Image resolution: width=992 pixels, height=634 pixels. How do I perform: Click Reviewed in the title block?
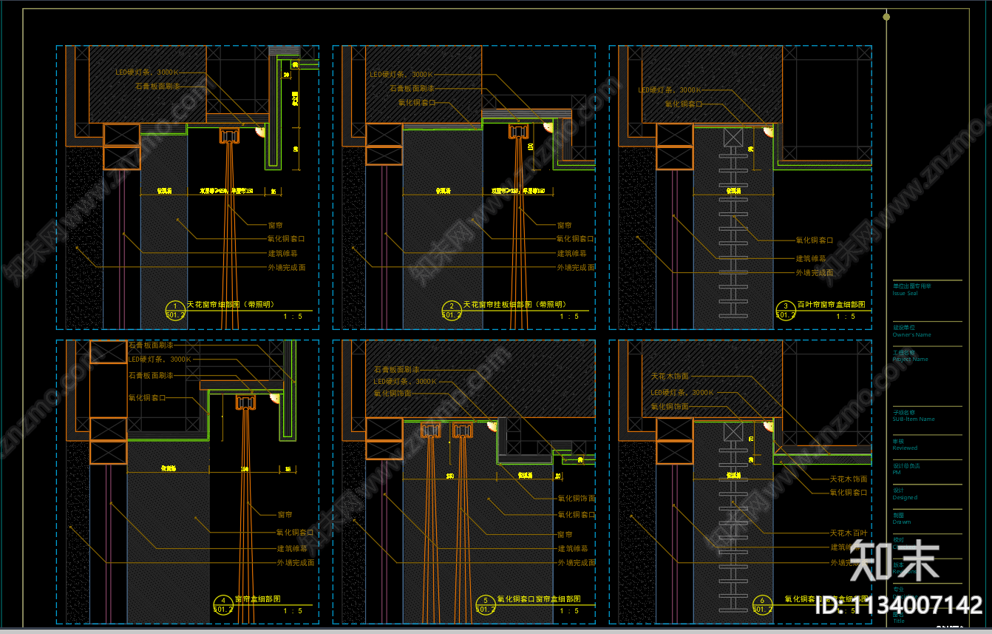(905, 448)
